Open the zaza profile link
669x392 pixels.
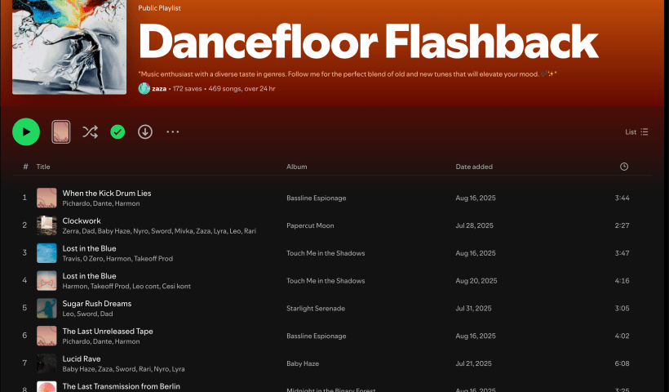coord(159,88)
